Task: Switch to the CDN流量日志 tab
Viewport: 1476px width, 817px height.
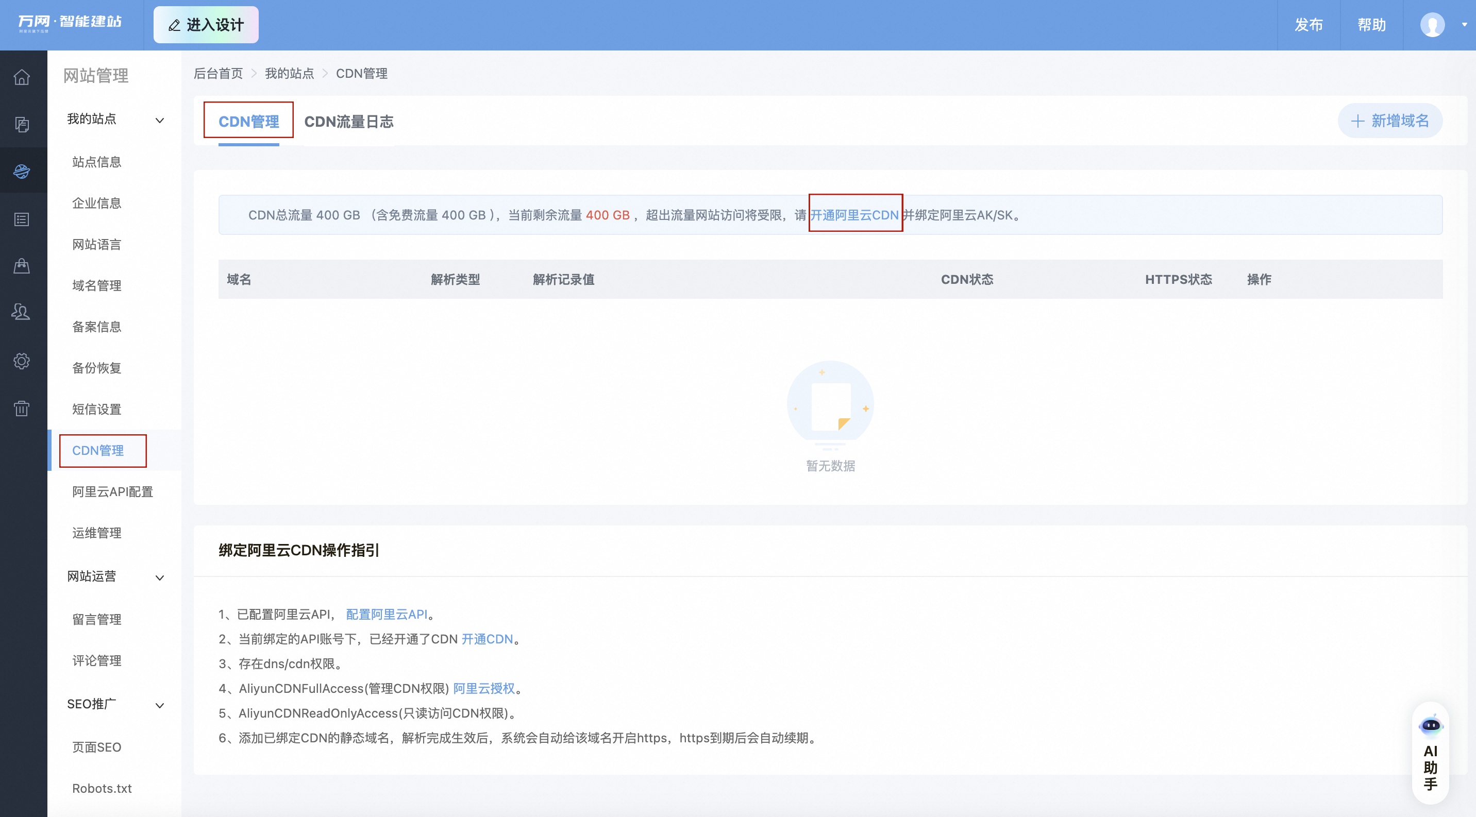Action: (349, 122)
